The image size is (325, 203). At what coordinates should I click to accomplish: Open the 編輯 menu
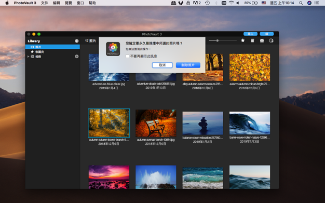click(x=57, y=3)
